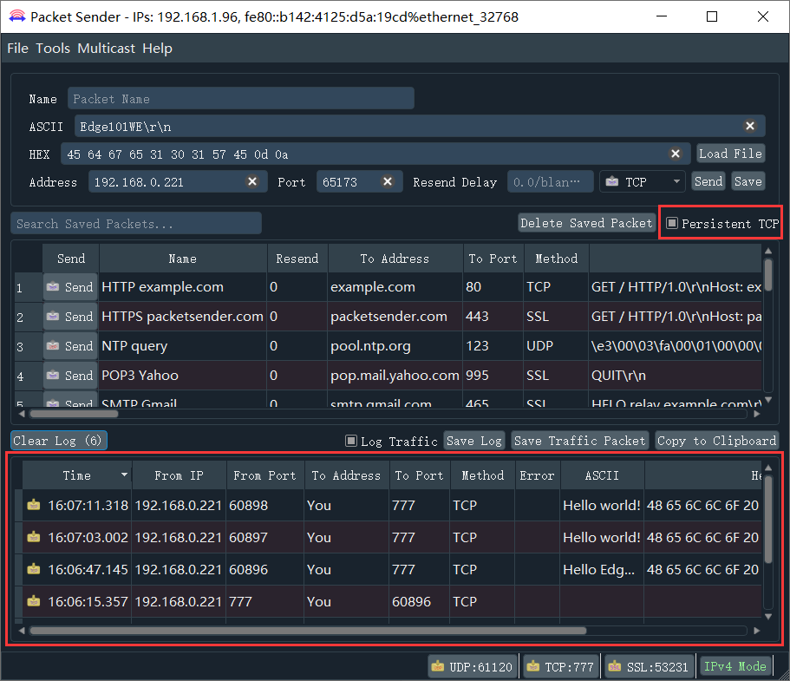
Task: Click the Send button next to TCP dropdown
Action: 708,181
